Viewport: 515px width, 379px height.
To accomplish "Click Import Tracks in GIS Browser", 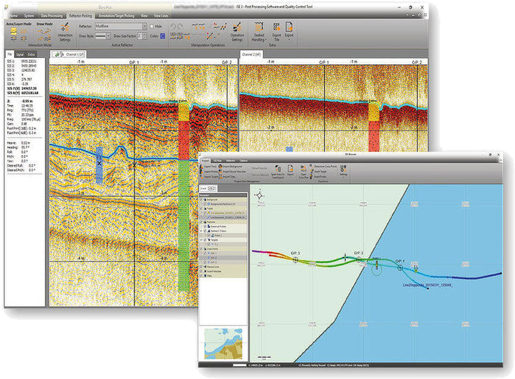I will point(209,167).
